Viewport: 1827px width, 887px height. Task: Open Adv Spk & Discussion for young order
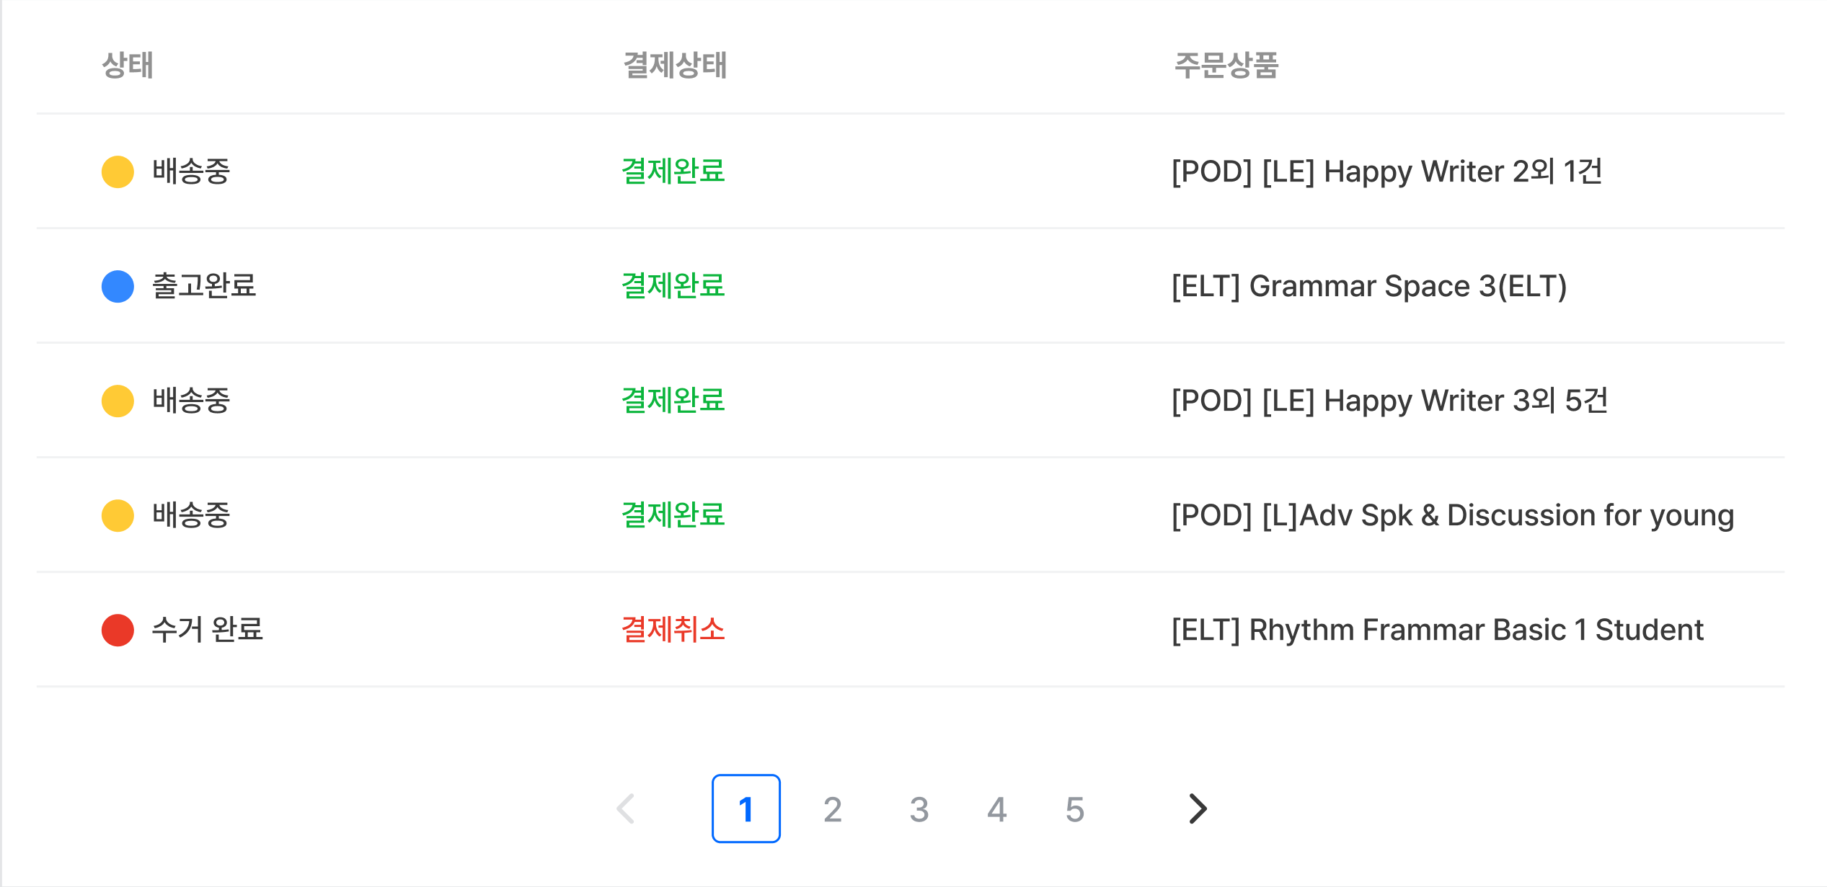tap(1452, 515)
